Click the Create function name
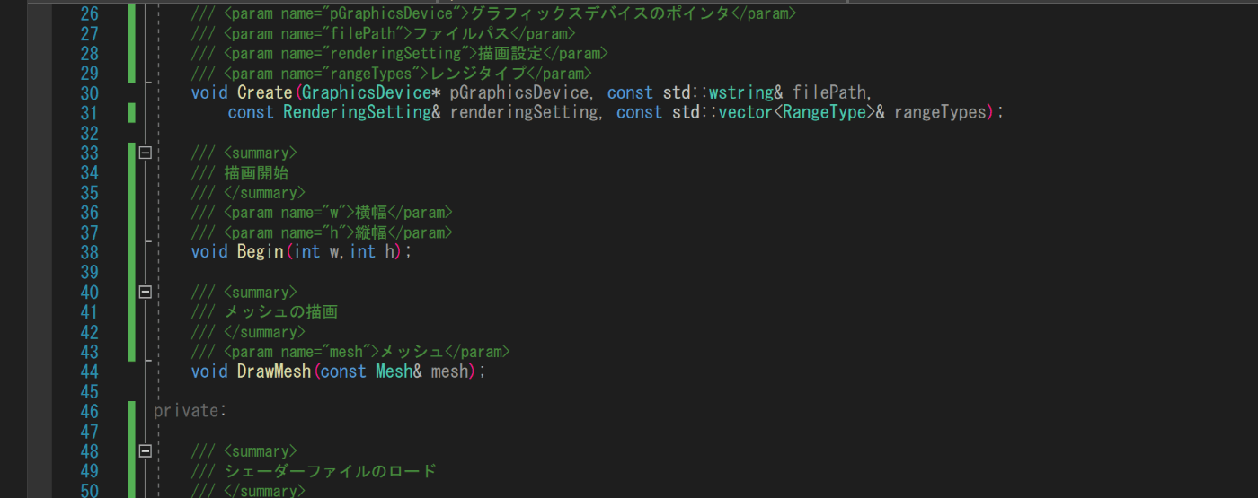Viewport: 1258px width, 498px height. coord(264,92)
